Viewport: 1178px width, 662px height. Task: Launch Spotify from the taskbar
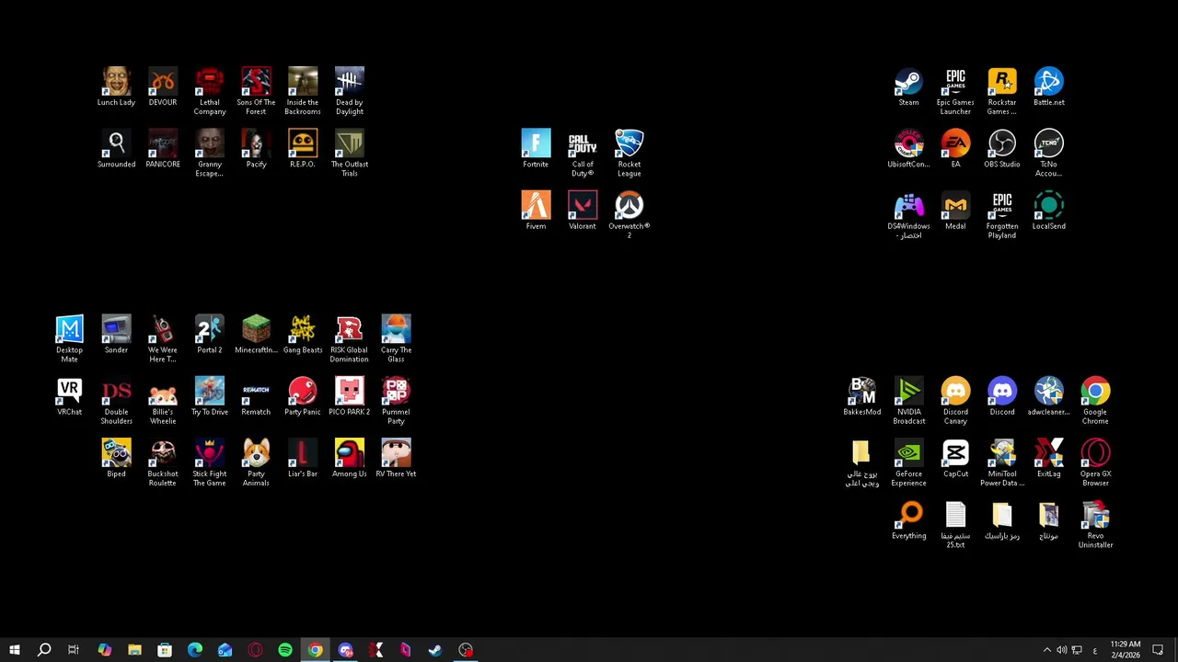pos(285,650)
